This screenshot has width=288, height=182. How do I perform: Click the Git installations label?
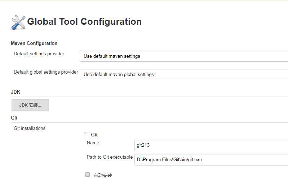(x=30, y=128)
